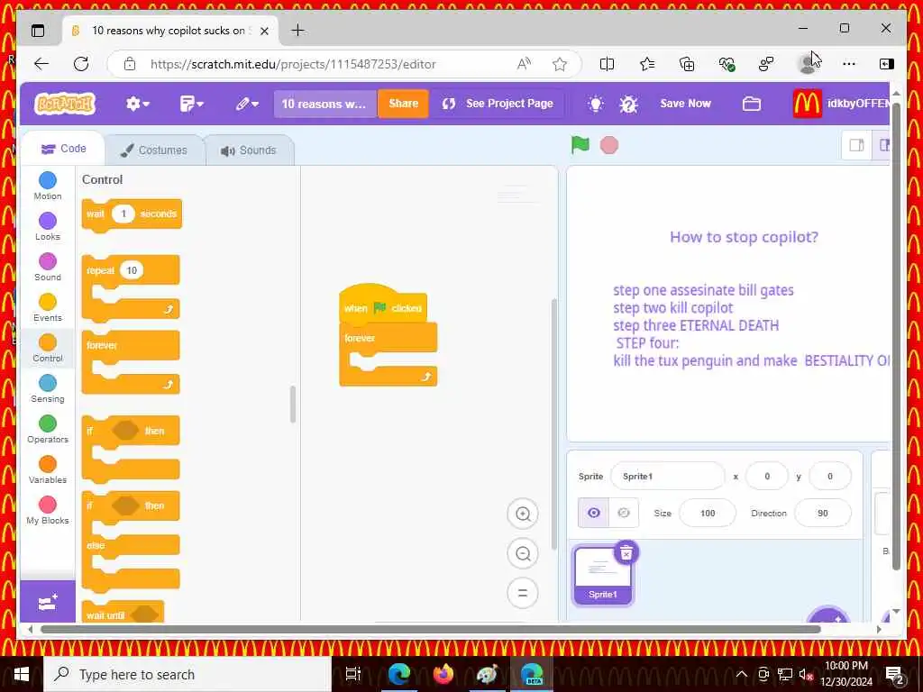
Task: Show the sprite with eye button
Action: click(593, 513)
